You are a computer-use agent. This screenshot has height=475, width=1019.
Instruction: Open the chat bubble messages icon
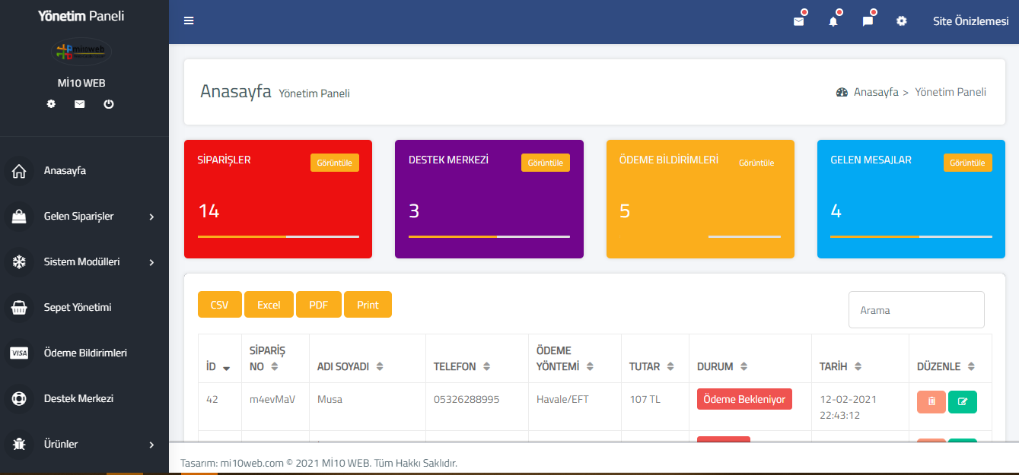pos(868,21)
